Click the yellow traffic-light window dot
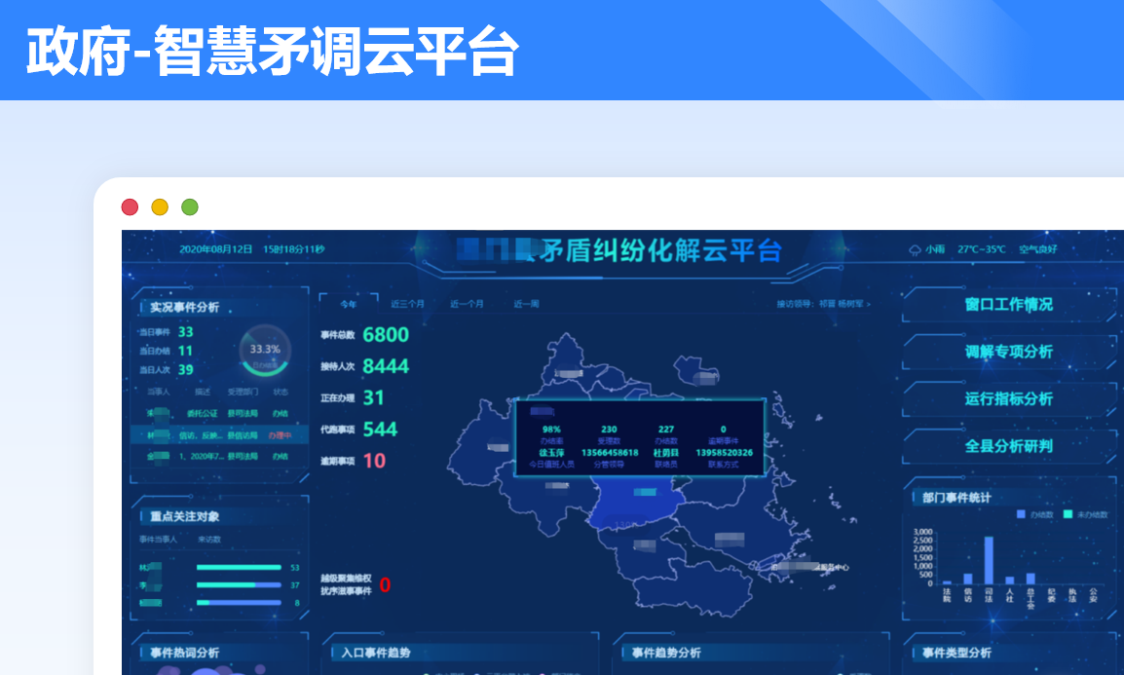Image resolution: width=1124 pixels, height=675 pixels. click(160, 207)
